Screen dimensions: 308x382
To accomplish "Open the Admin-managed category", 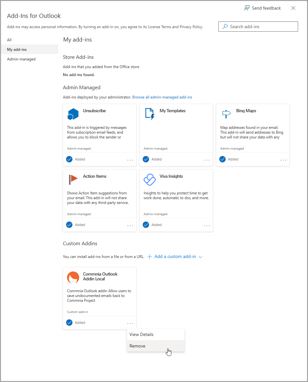I will tap(29, 59).
